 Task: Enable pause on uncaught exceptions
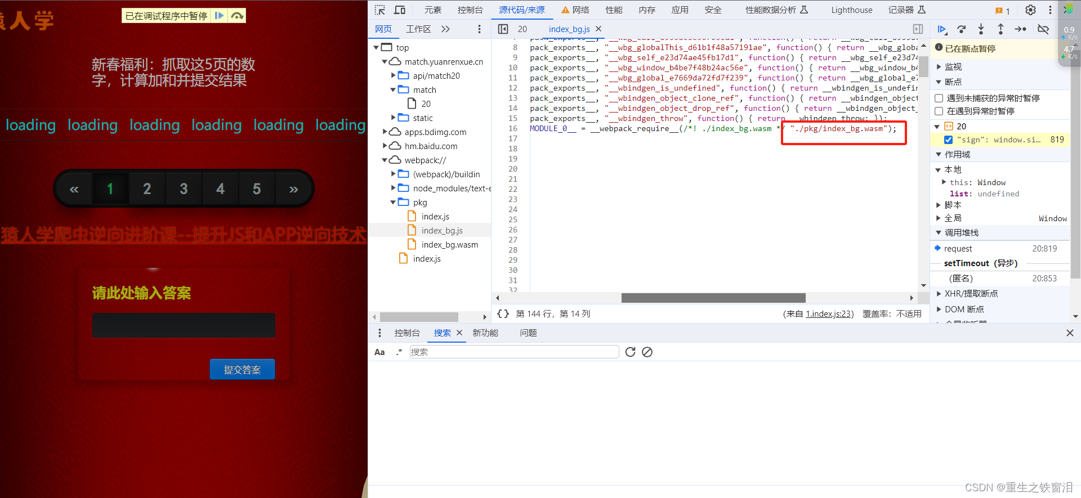tap(939, 98)
